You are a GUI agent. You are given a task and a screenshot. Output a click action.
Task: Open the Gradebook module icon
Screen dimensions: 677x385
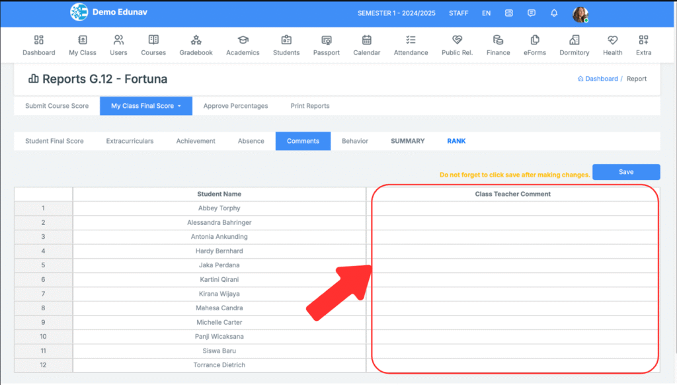coord(196,40)
